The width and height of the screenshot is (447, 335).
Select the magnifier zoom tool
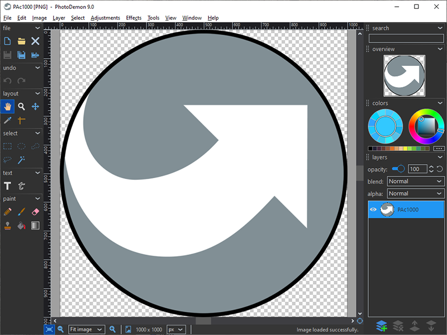tap(21, 107)
